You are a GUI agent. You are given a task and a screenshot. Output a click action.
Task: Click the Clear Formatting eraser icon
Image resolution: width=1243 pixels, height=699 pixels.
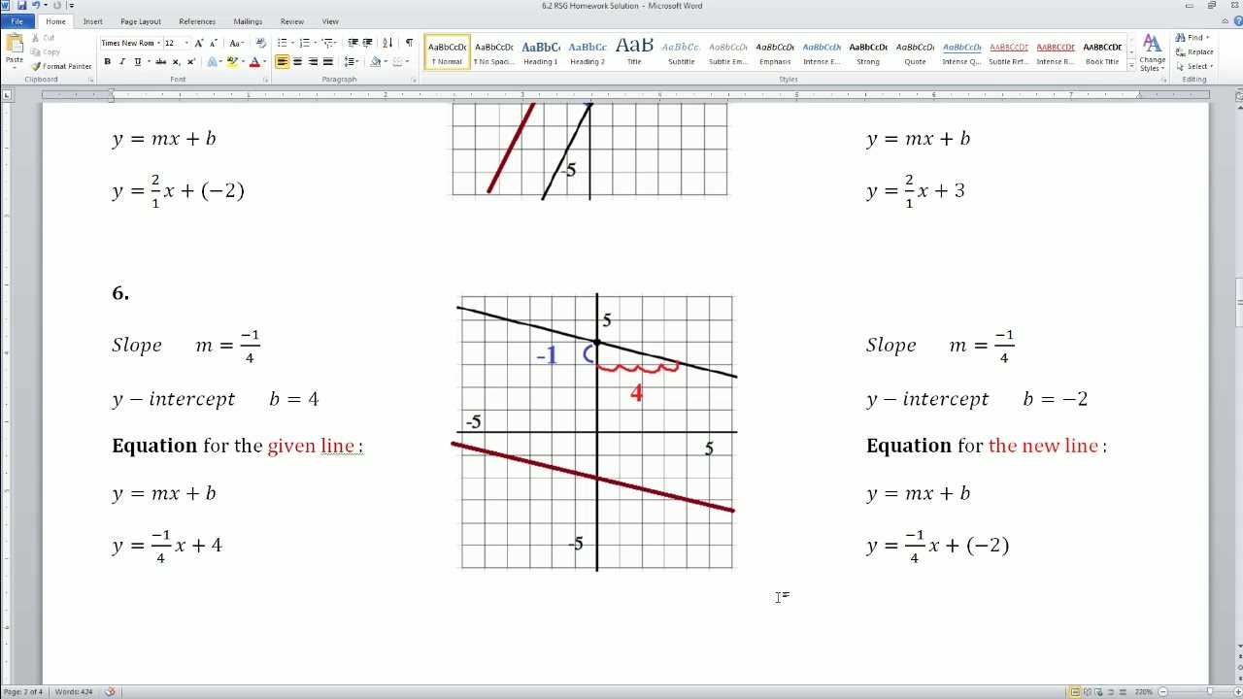point(260,43)
